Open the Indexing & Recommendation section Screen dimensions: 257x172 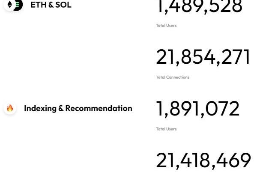coord(78,108)
